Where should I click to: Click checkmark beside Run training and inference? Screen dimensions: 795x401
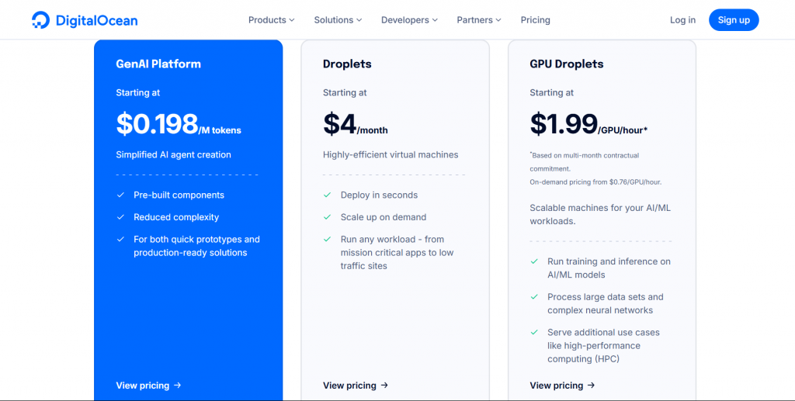tap(534, 262)
